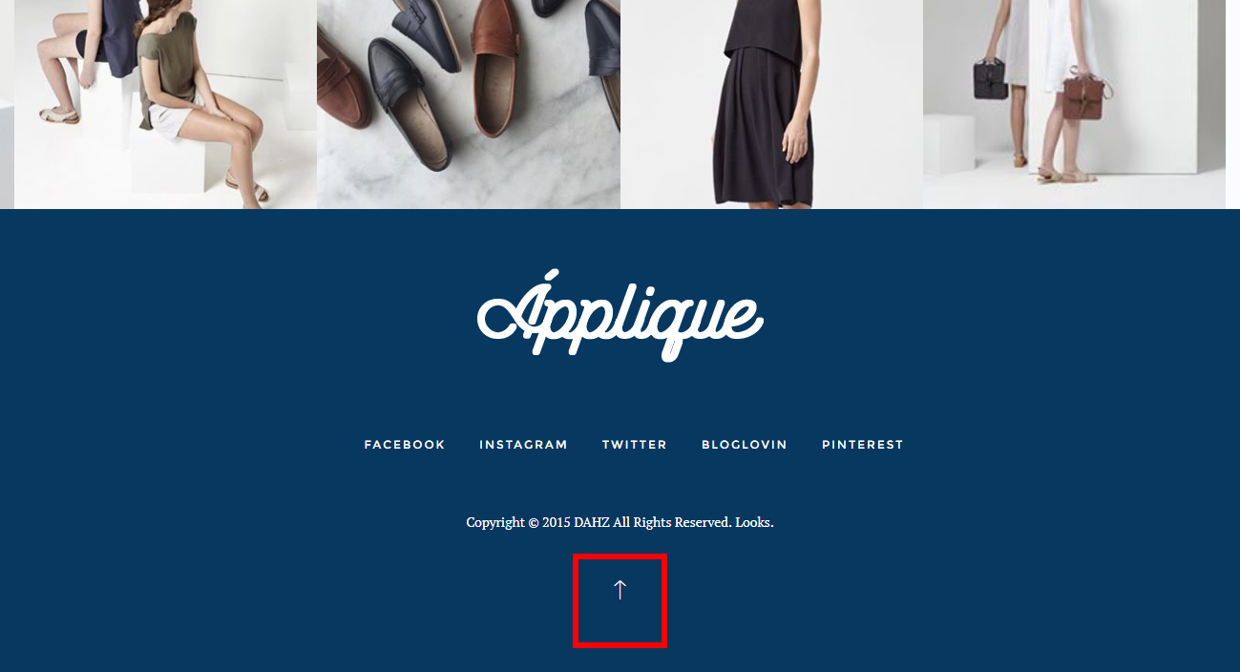The width and height of the screenshot is (1240, 672).
Task: Click the Applique script logo
Action: [620, 315]
